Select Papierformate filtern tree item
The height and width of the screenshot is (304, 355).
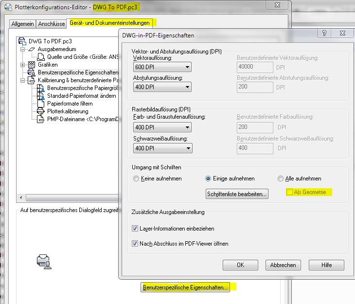point(70,104)
